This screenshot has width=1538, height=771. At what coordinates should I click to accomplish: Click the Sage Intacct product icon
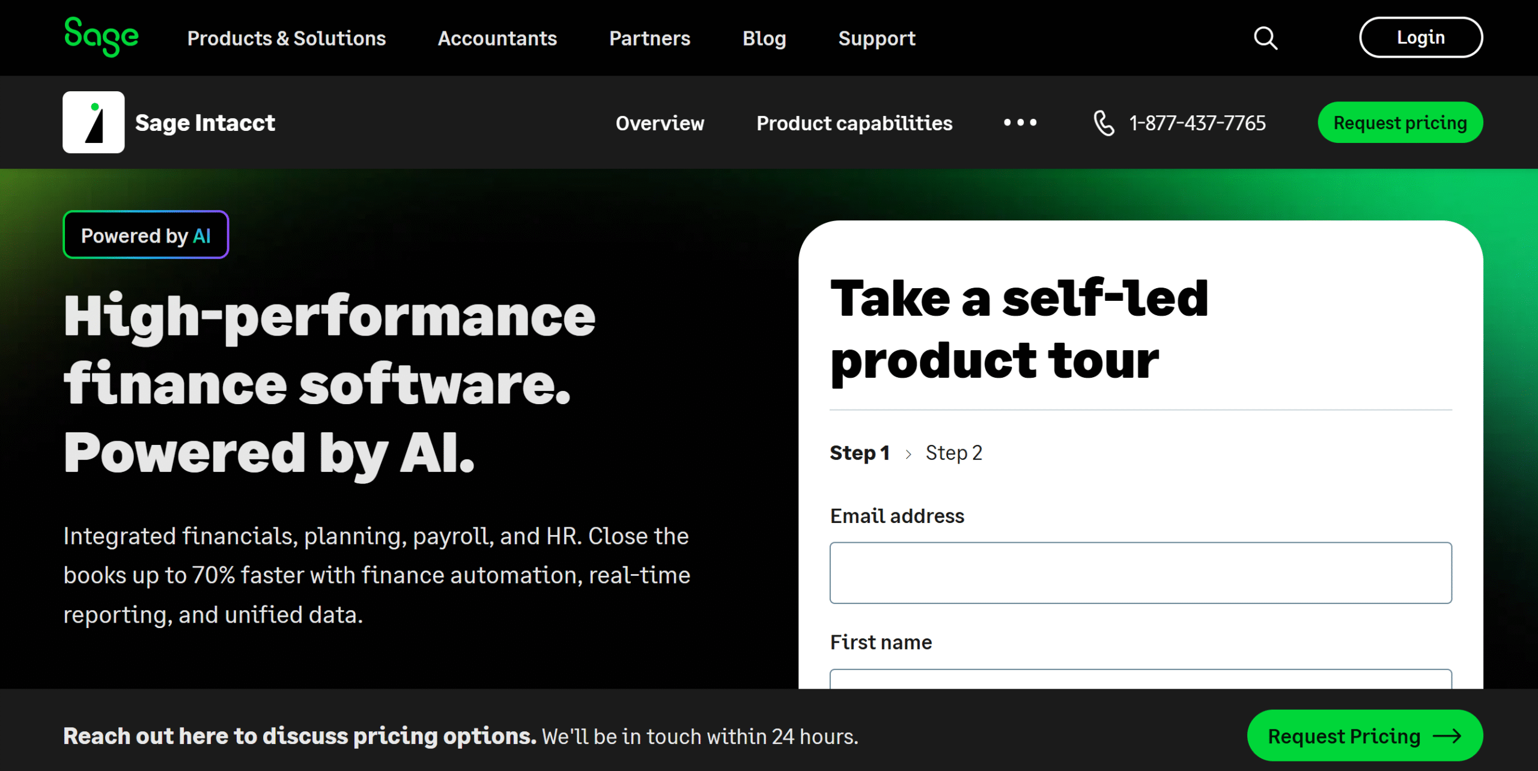[94, 122]
